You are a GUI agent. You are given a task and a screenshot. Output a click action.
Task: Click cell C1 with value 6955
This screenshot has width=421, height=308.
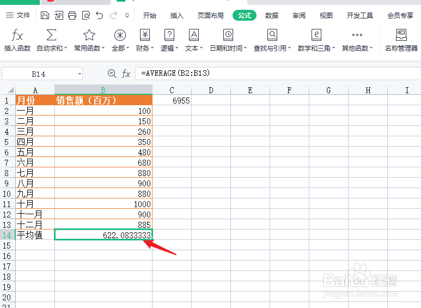172,100
